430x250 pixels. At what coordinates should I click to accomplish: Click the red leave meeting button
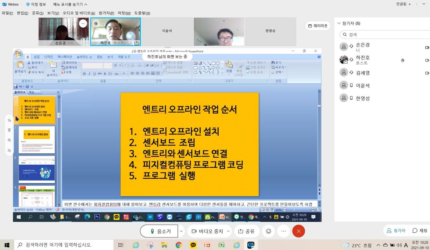point(299,231)
